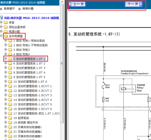Click folder icon of 15 发动机管理系统-1.8CVT 5
Image resolution: width=151 pixels, height=140 pixels.
10,104
